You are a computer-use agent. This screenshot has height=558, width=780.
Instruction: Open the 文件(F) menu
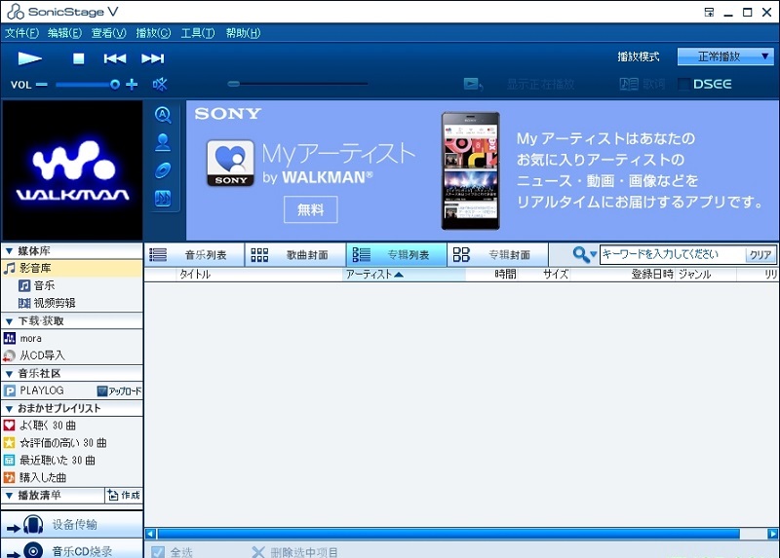point(21,33)
